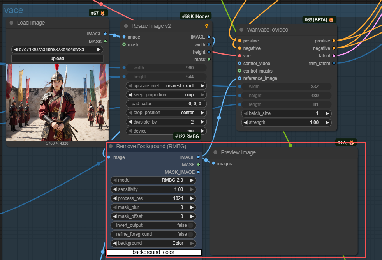This screenshot has height=260, width=382.
Task: Toggle invert_output in RMBG node
Action: click(x=153, y=225)
